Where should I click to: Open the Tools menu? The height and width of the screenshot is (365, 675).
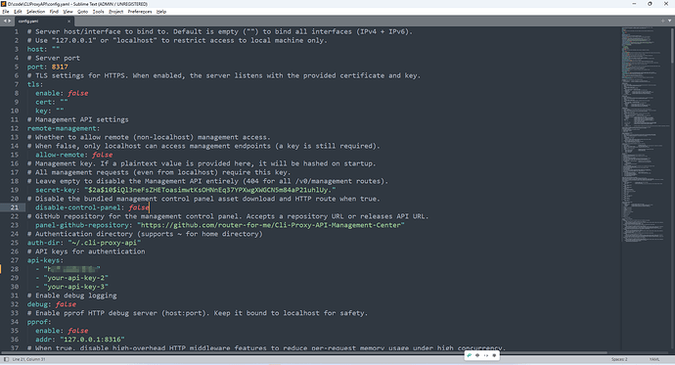pos(98,12)
